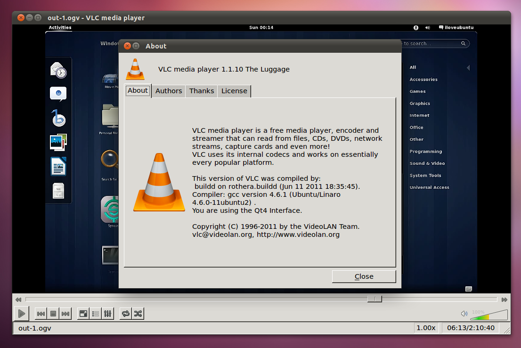
Task: Select the Office category
Action: coord(416,128)
